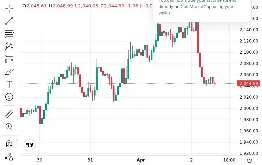The image size is (262, 165).
Task: Select the trend line drawing tool
Action: coord(9,21)
